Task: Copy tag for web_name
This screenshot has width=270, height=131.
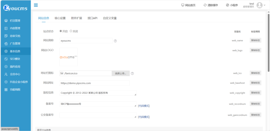Action: [256, 40]
